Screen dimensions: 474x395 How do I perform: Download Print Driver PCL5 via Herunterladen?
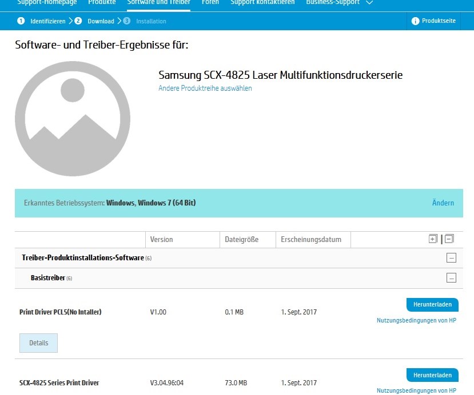point(432,304)
